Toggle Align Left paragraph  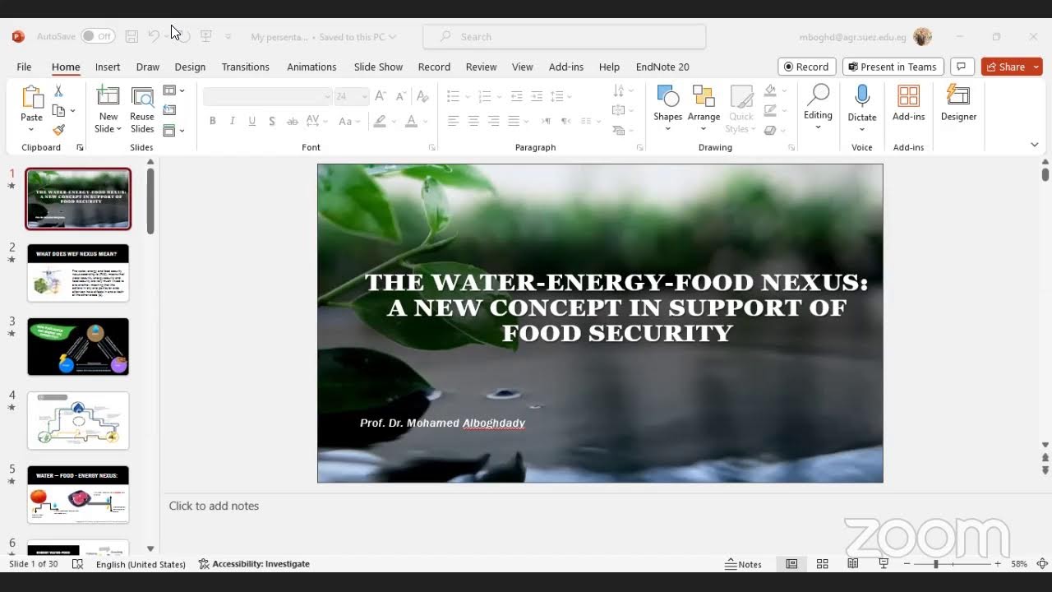tap(453, 121)
